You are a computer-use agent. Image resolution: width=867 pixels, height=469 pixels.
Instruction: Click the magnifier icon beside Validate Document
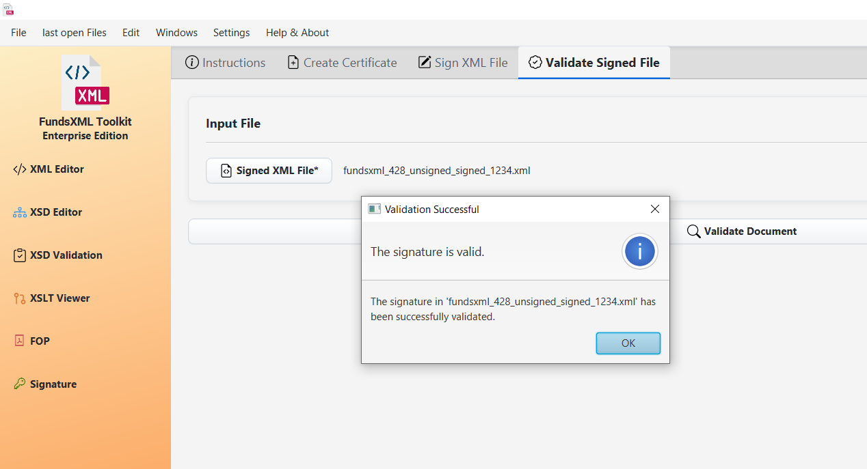[693, 231]
